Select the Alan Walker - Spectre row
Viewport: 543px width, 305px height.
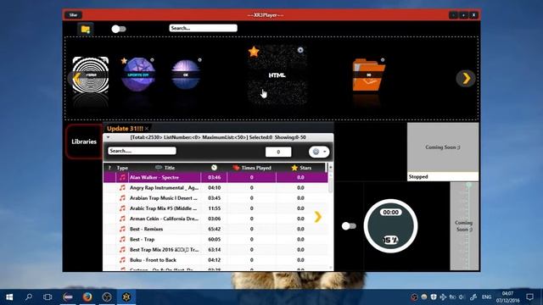point(216,177)
